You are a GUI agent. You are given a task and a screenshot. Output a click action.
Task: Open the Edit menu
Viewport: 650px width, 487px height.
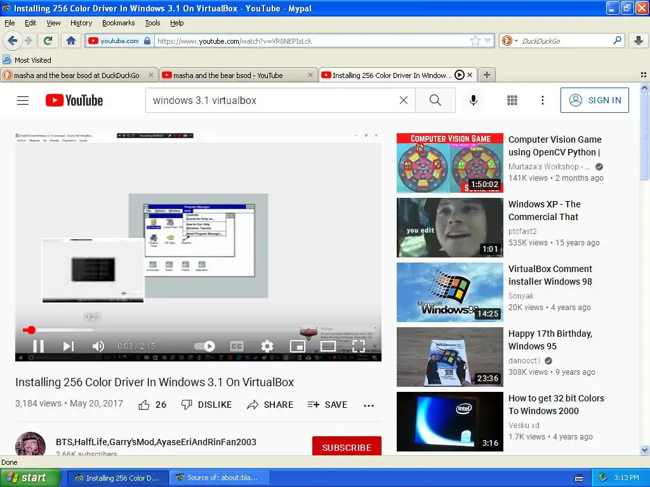tap(30, 23)
